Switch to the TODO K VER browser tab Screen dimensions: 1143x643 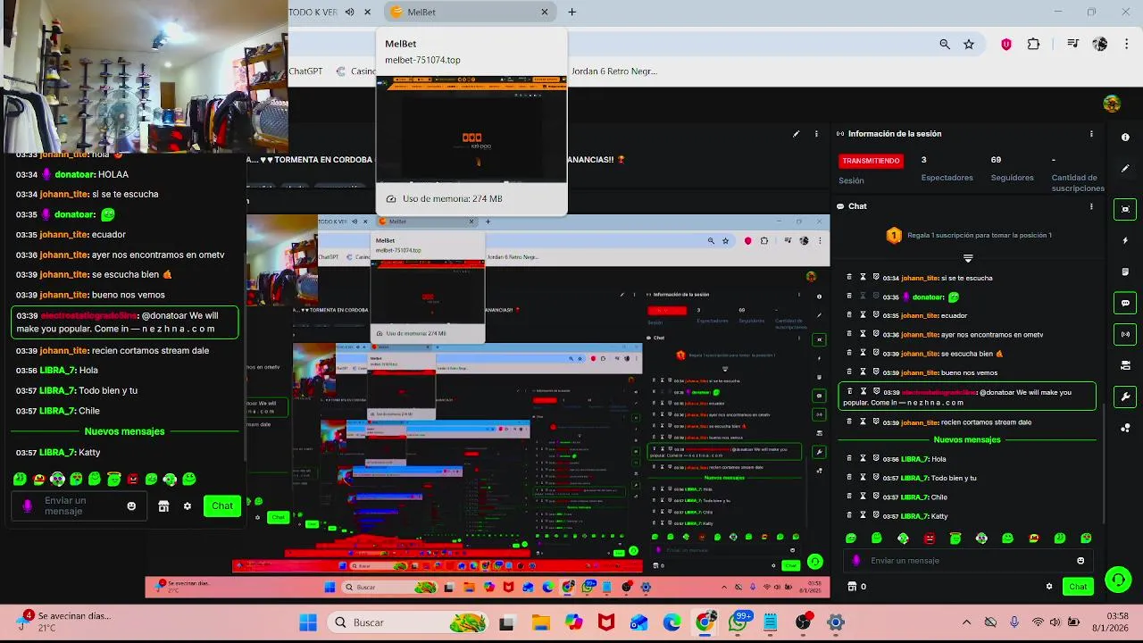tap(313, 12)
